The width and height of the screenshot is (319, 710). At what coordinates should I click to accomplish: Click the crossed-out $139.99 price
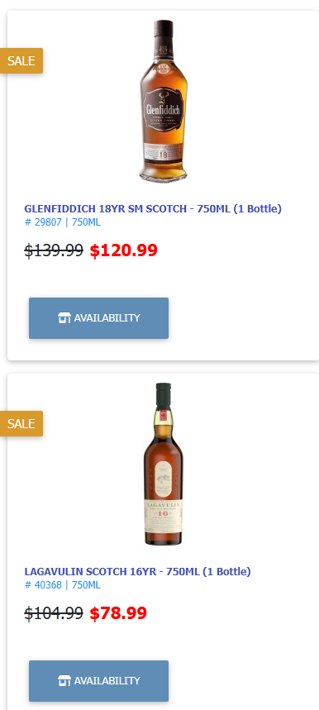(x=54, y=250)
